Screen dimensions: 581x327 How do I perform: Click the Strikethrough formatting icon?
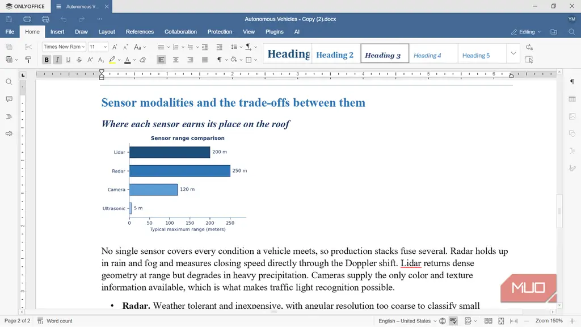[x=79, y=59]
